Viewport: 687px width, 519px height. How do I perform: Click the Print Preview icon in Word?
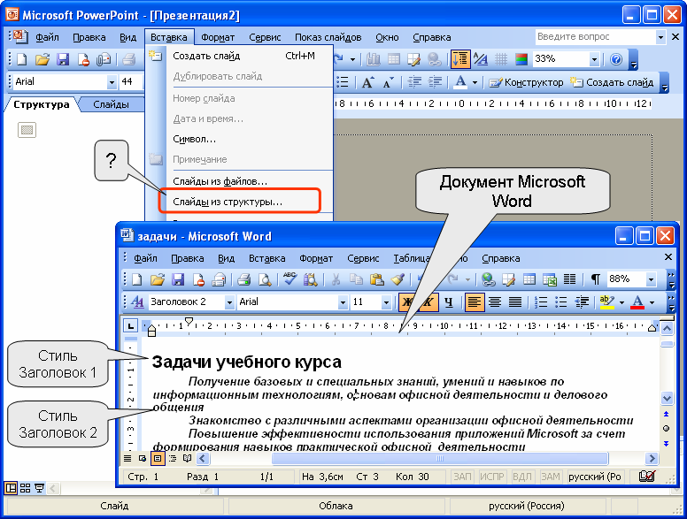tap(264, 279)
